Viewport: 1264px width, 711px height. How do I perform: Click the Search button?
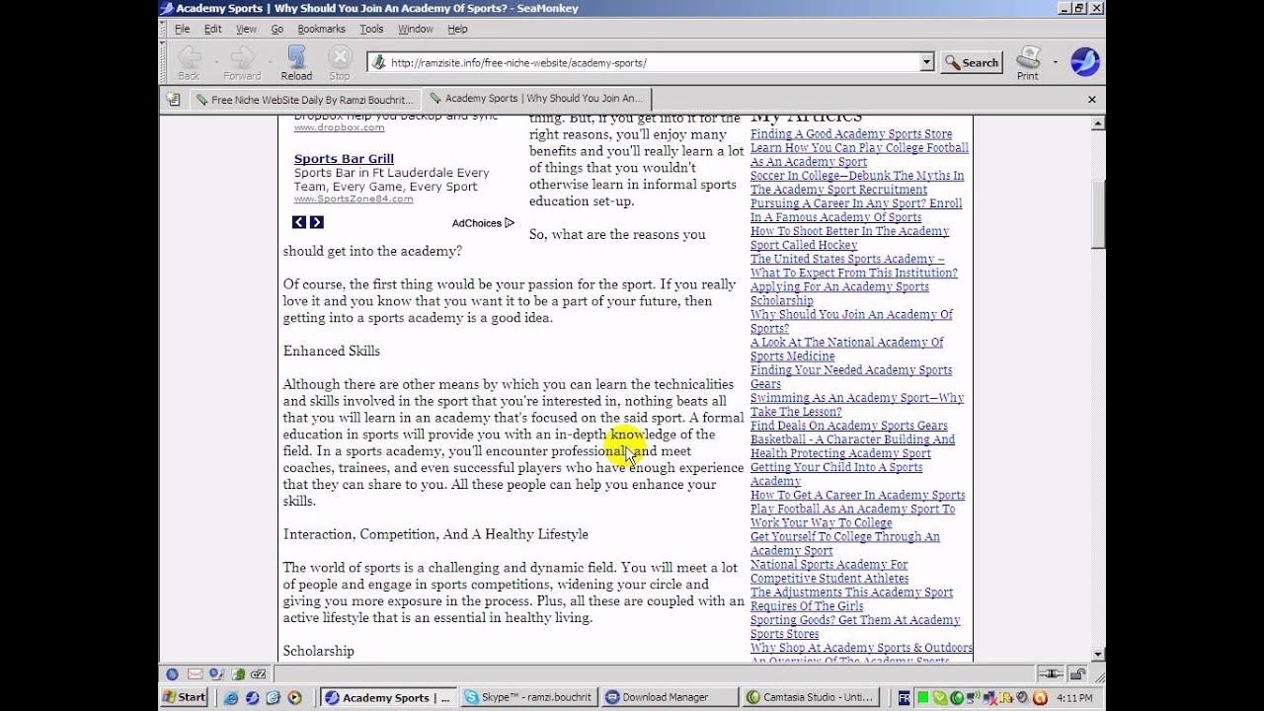[x=972, y=62]
